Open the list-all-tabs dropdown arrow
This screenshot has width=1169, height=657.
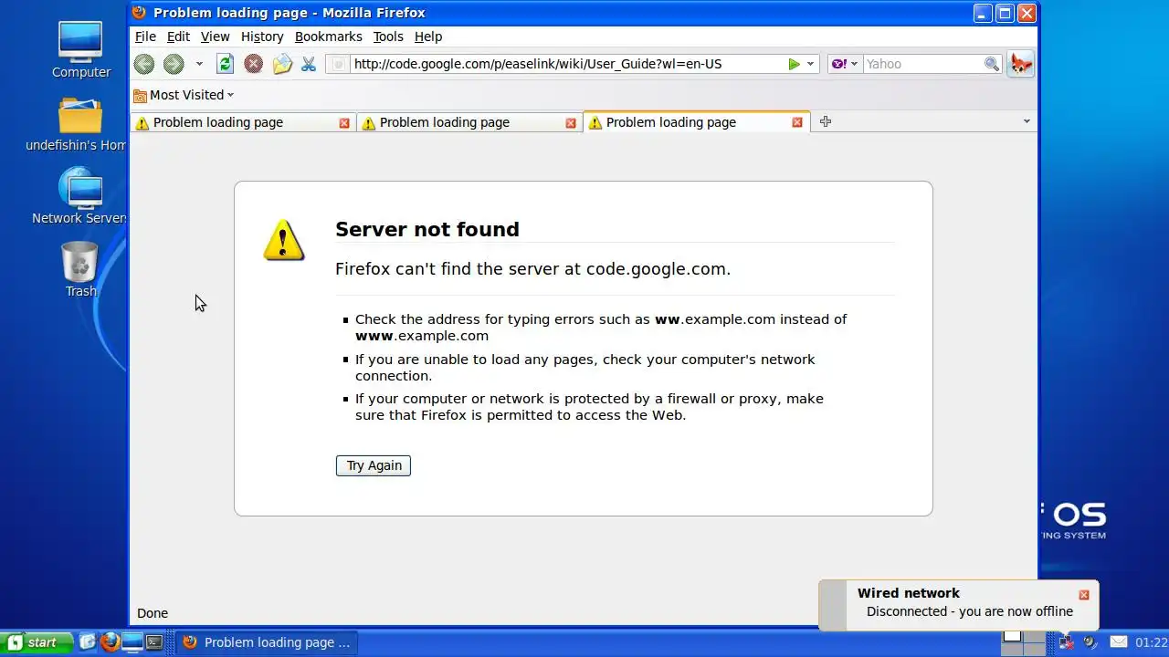(1027, 121)
